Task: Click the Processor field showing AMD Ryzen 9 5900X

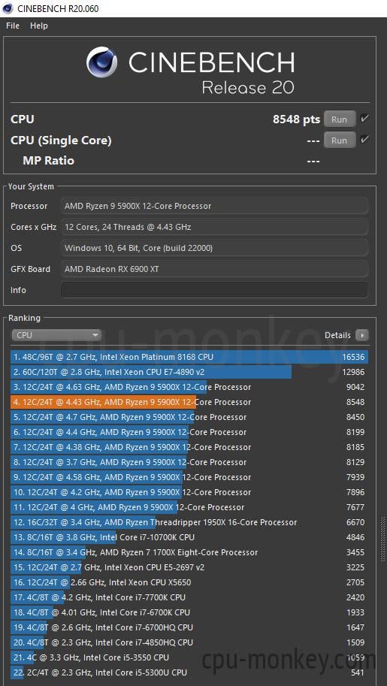Action: (214, 206)
